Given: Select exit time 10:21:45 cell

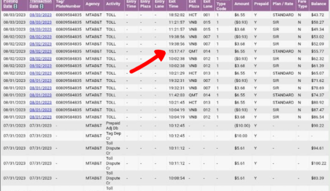Looking at the screenshot, I should (177, 103).
